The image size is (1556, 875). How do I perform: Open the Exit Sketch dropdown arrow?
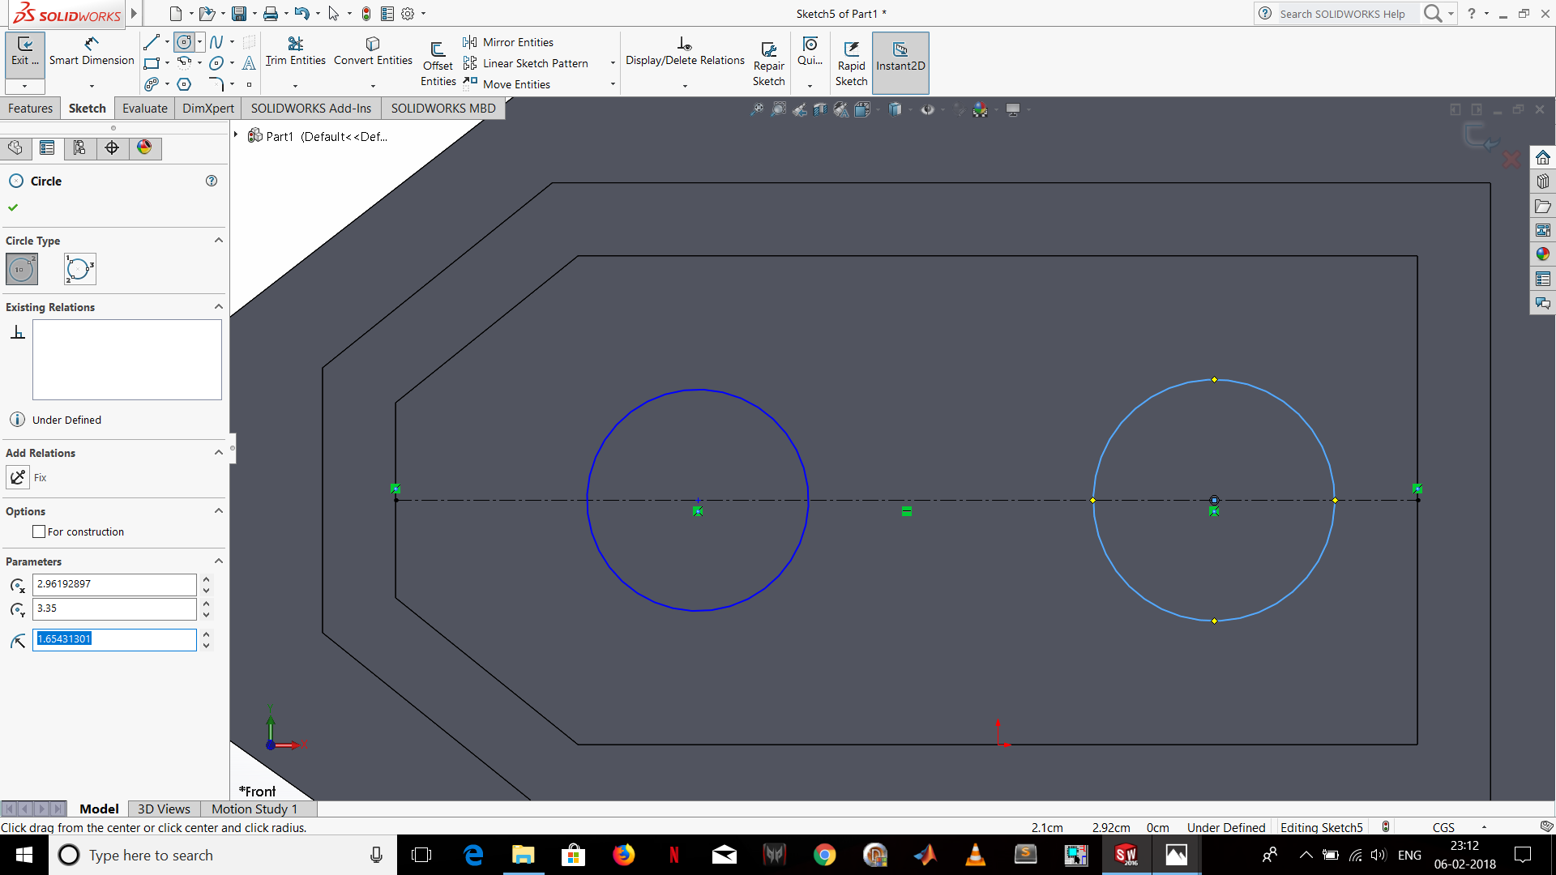pyautogui.click(x=25, y=86)
